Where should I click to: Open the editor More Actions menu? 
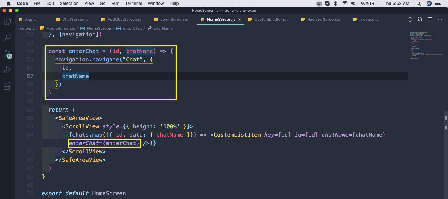440,20
